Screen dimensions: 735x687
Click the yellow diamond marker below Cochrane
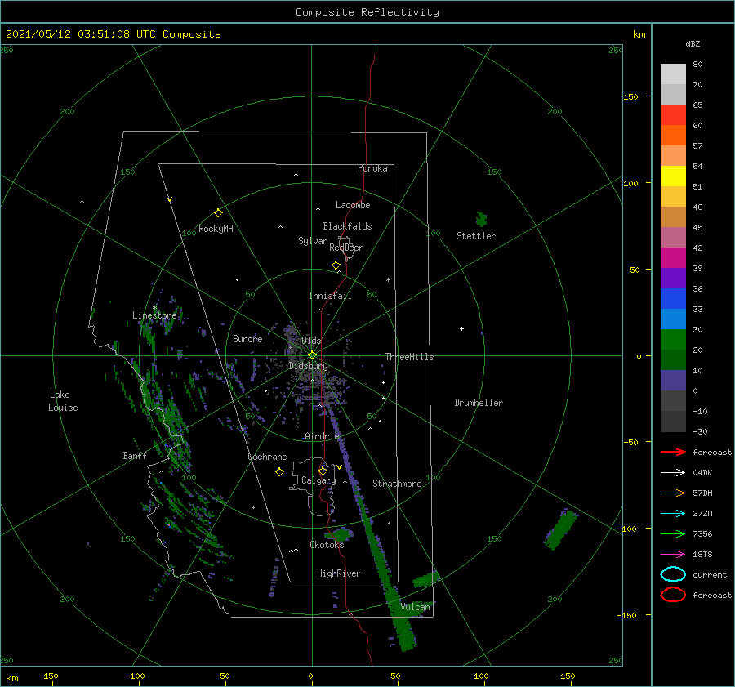(x=279, y=472)
